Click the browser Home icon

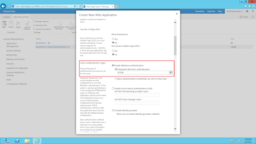point(245,6)
